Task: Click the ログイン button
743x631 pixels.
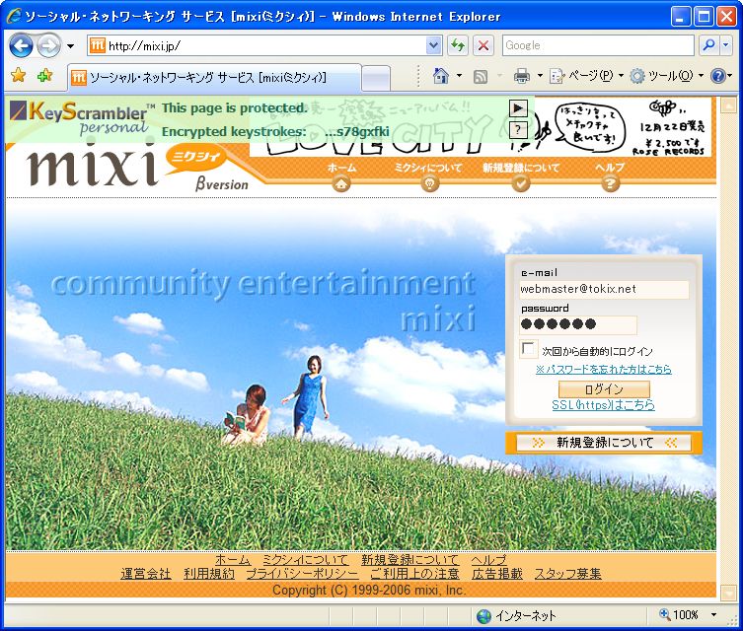Action: 604,389
